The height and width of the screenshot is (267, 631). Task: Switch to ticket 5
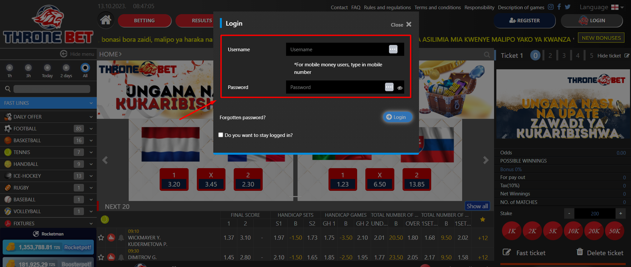[x=592, y=56]
